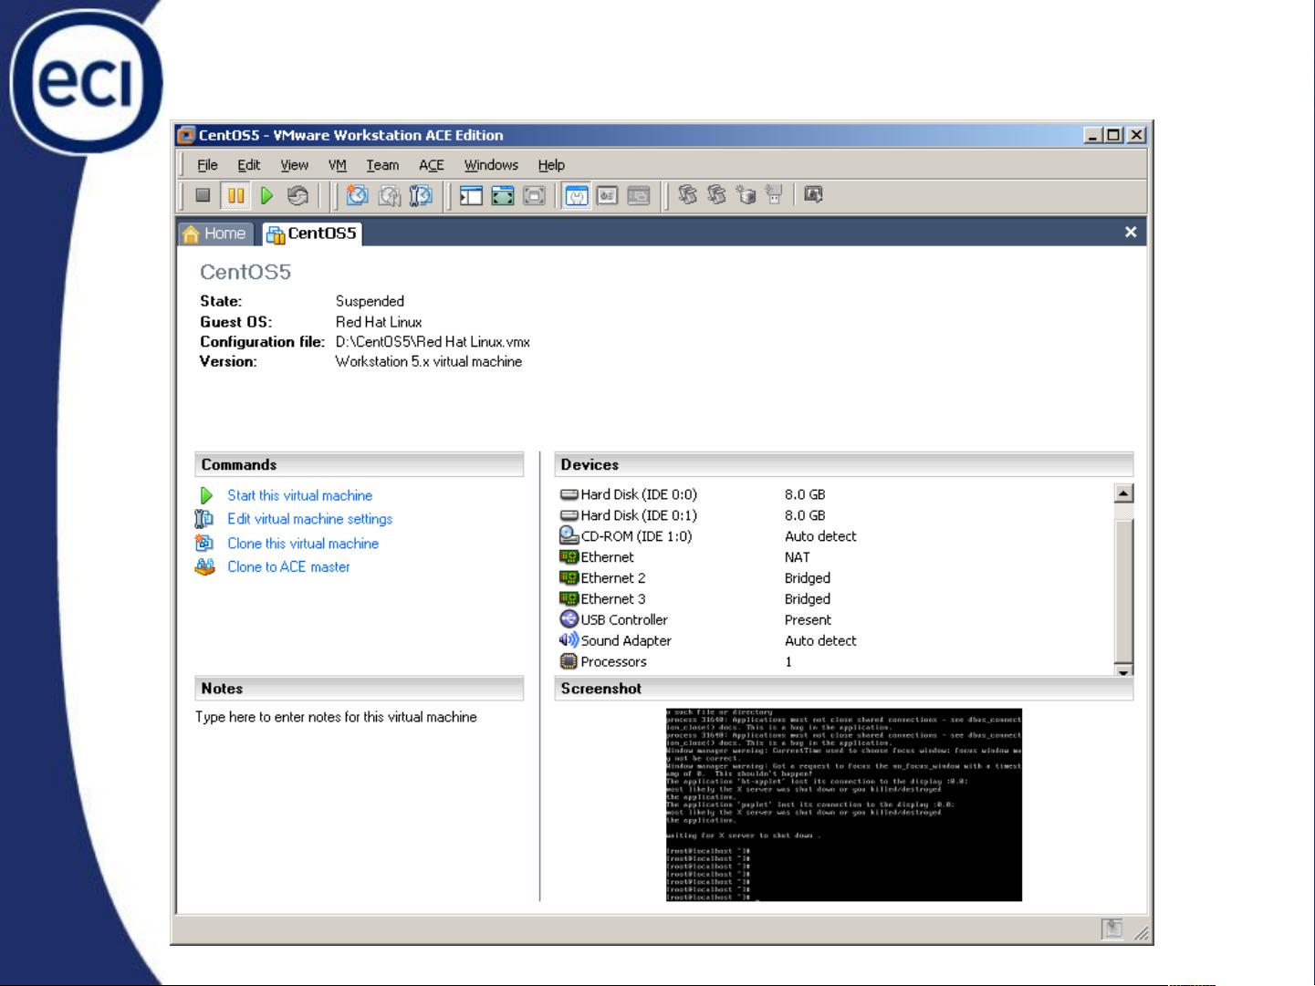This screenshot has width=1315, height=986.
Task: Click the second ACE tool icon
Action: (717, 195)
